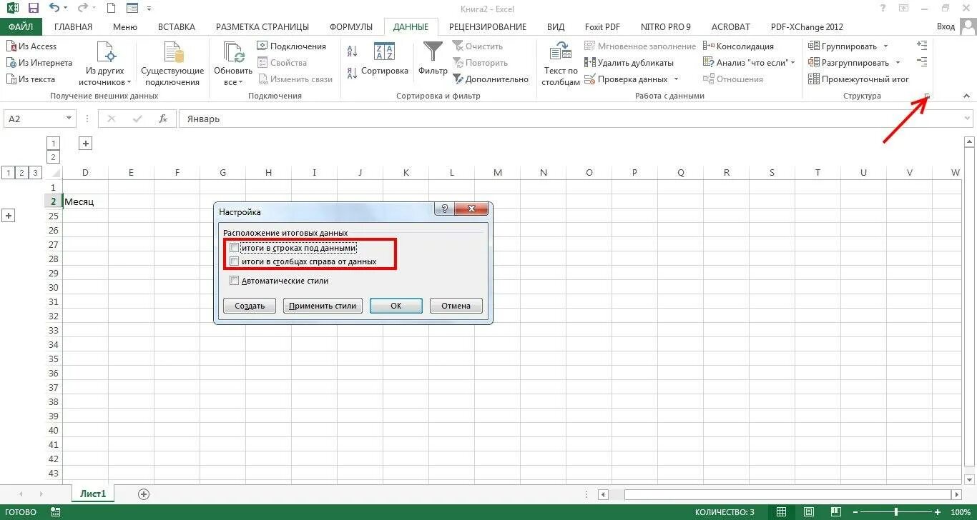977x520 pixels.
Task: Toggle итоги в строках под данными
Action: [235, 248]
